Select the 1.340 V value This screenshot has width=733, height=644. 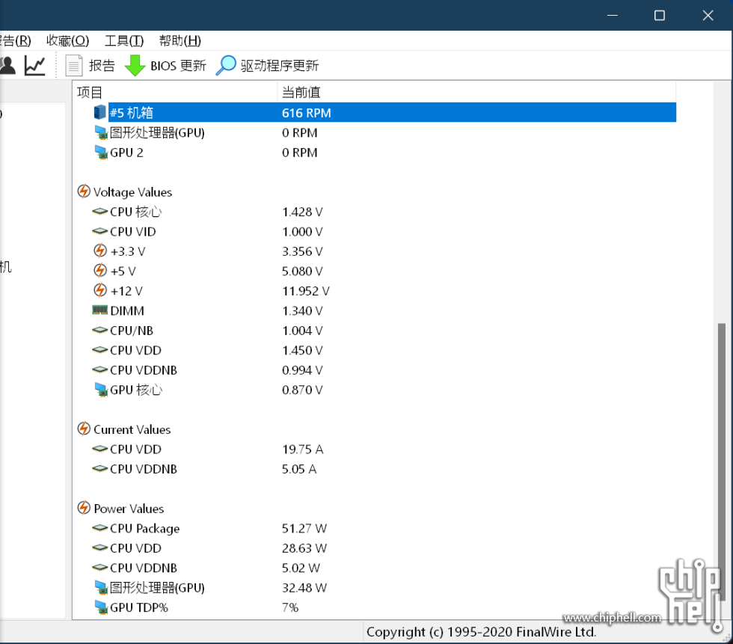(302, 310)
